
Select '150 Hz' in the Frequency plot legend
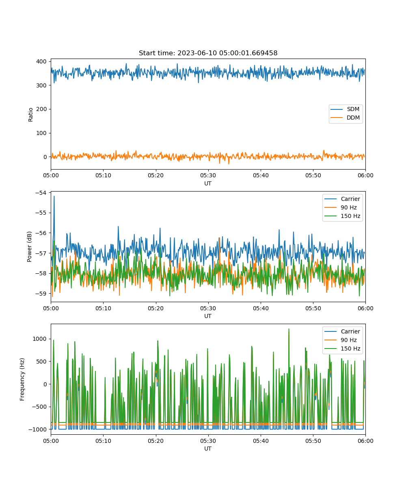click(x=350, y=349)
